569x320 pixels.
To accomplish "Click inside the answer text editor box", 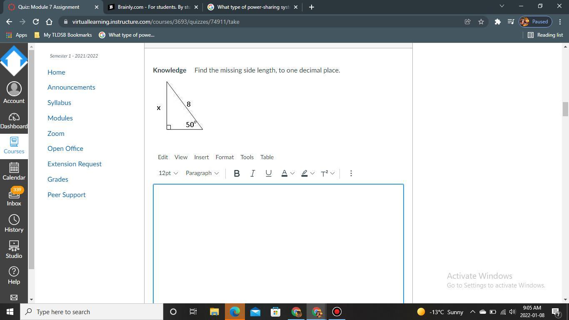I will pos(278,244).
